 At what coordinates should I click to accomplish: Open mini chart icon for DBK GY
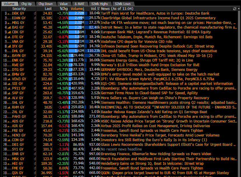[9, 13]
